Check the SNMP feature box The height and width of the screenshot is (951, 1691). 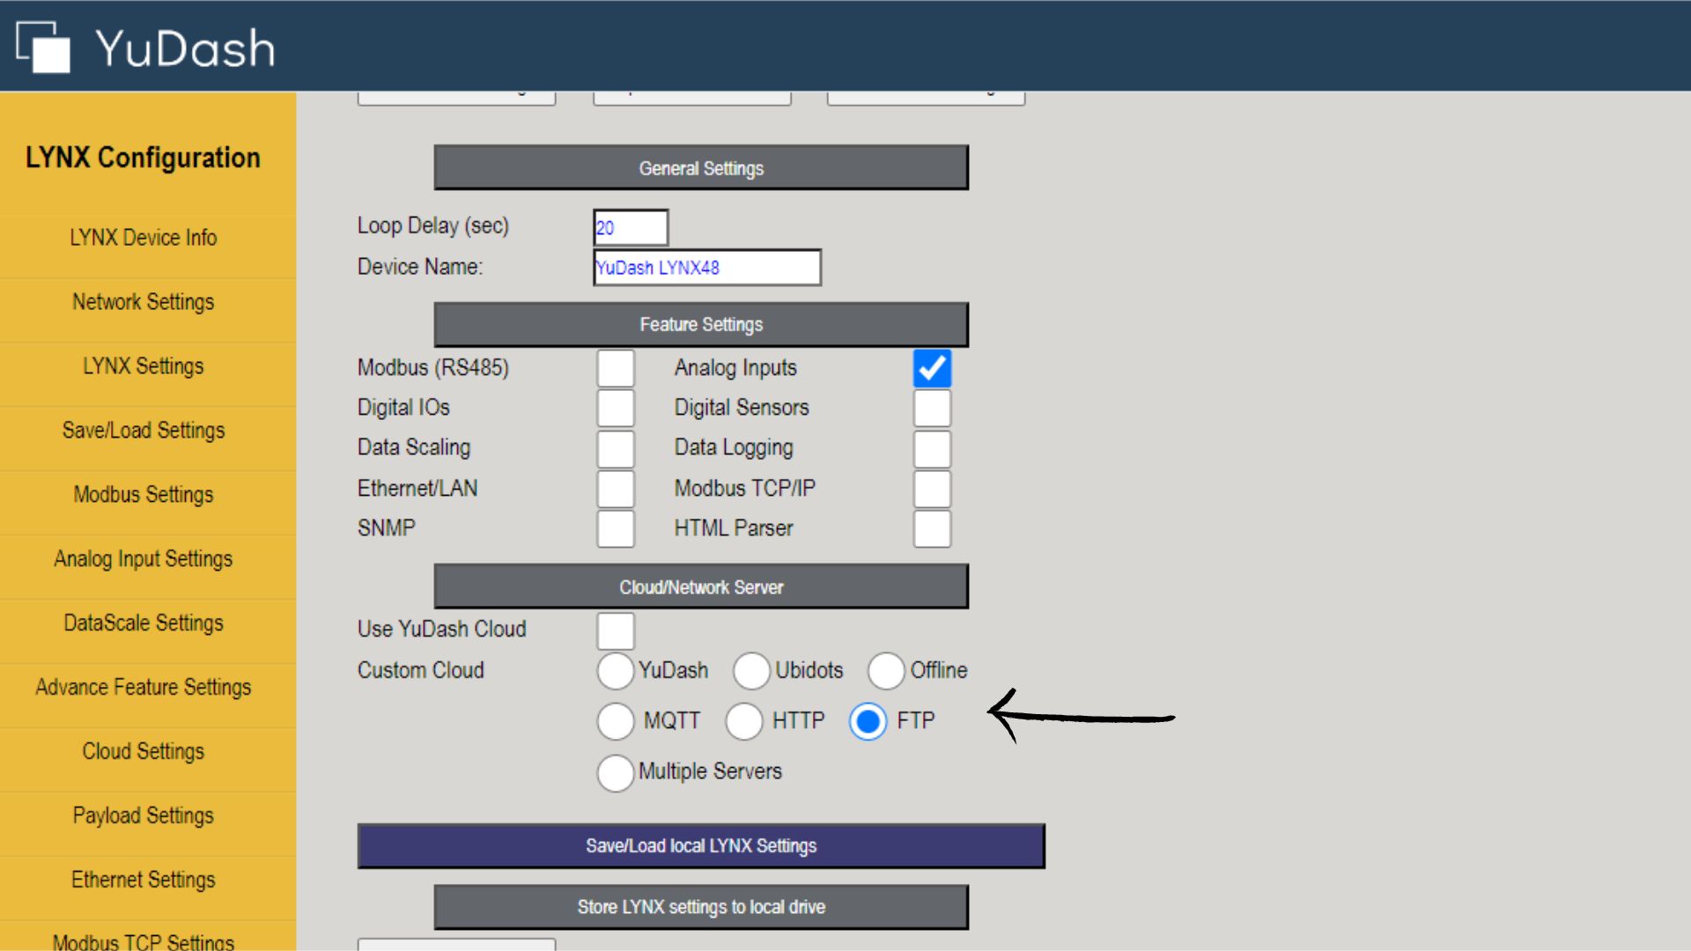(615, 528)
